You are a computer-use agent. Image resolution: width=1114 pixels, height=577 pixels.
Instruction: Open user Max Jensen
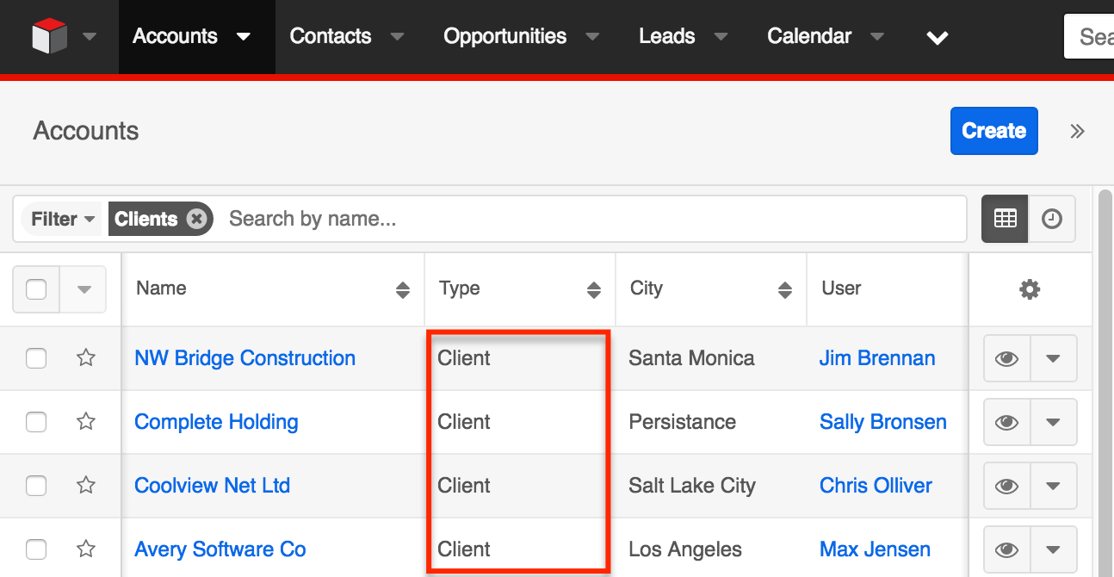pos(875,549)
